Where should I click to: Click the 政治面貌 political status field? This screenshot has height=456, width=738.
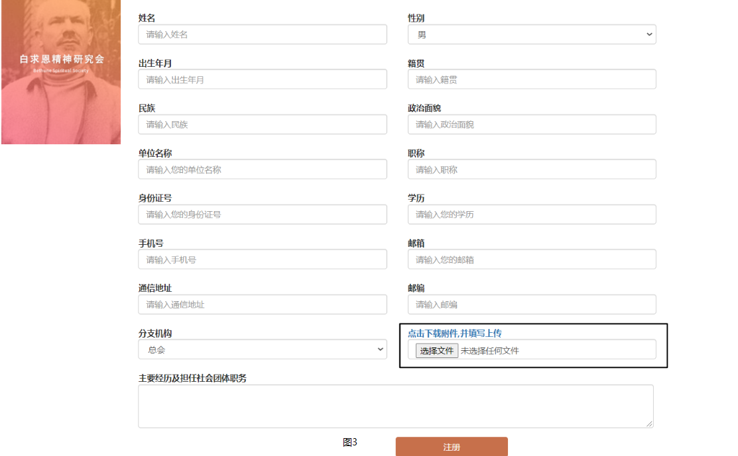(531, 124)
